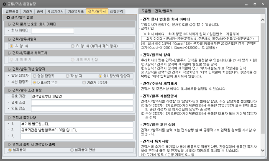Click help heading 견적/발주 조건 설정

(x=159, y=125)
